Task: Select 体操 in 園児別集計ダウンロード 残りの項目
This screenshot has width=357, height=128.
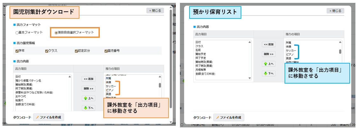Action: (x=108, y=82)
